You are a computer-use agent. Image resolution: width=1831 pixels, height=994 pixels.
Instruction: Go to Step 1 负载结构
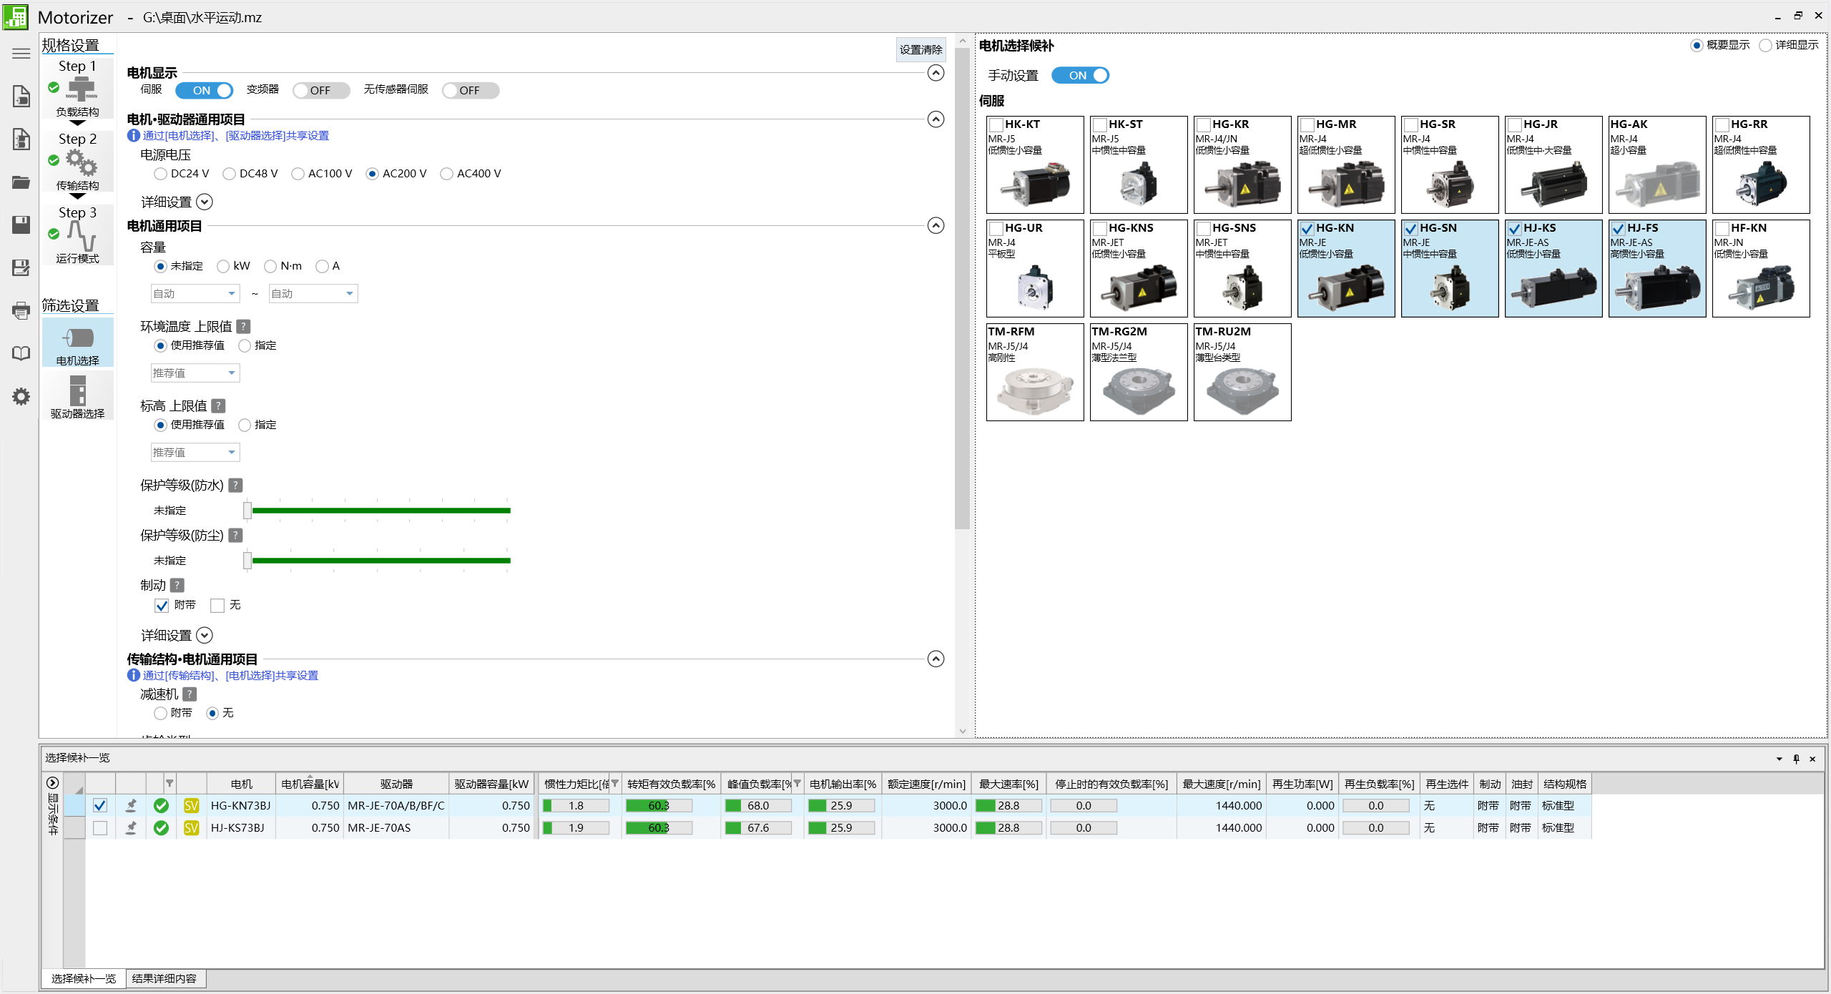pos(77,88)
